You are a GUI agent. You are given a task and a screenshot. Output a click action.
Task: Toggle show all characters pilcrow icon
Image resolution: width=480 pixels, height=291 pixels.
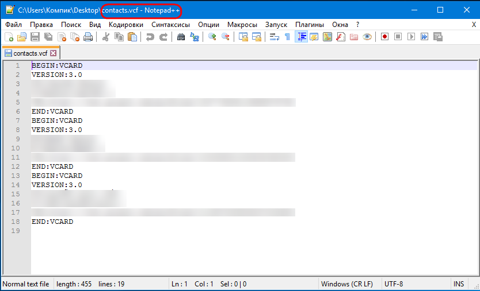287,37
